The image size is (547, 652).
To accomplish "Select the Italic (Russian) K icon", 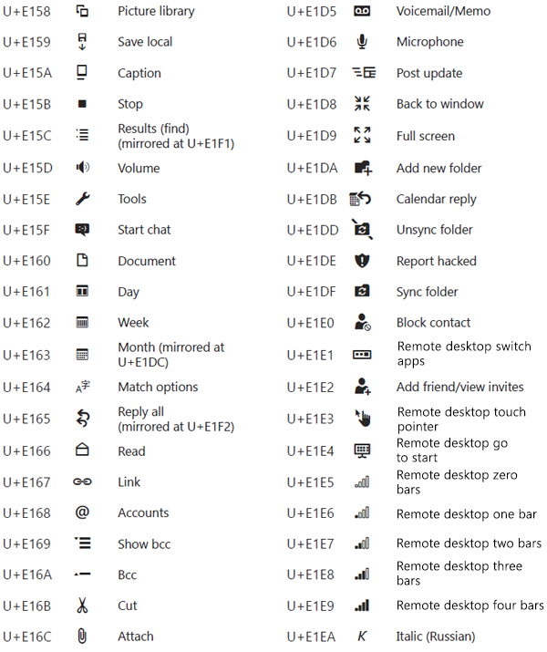I will [362, 636].
